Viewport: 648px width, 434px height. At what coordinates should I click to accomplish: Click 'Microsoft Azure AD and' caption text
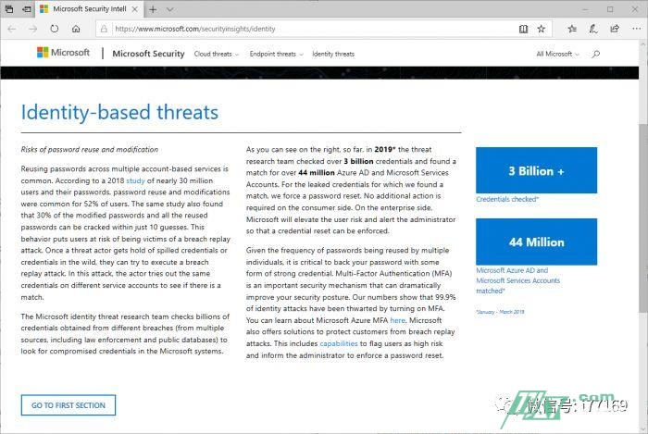[x=512, y=270]
